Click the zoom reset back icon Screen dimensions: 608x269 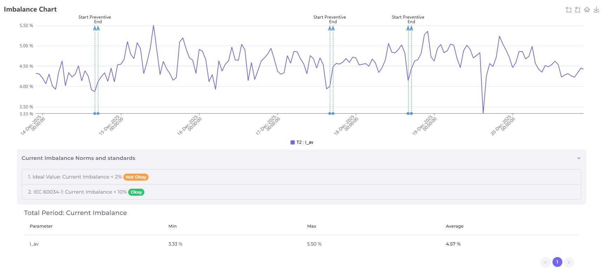click(x=577, y=10)
